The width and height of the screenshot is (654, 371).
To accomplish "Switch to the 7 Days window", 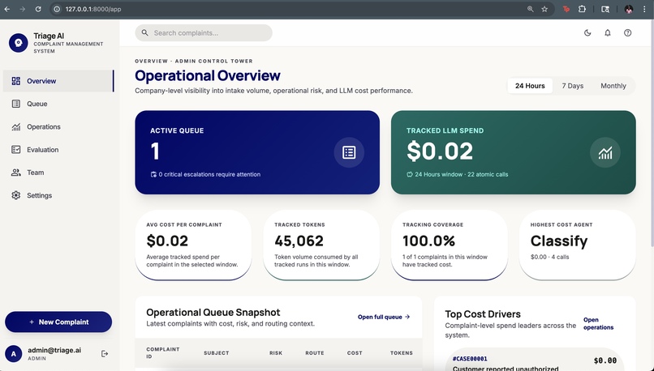I will [x=572, y=86].
